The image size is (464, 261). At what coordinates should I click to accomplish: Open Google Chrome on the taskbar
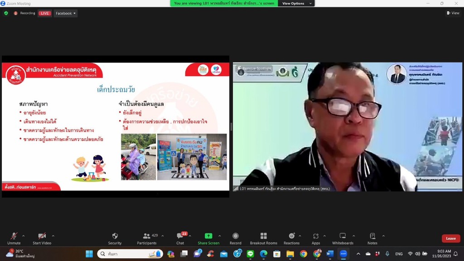pyautogui.click(x=303, y=254)
